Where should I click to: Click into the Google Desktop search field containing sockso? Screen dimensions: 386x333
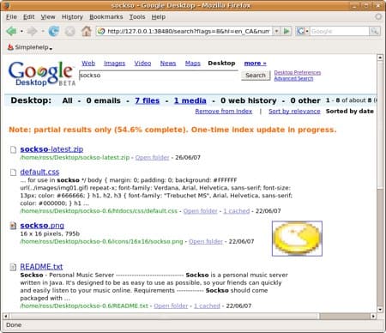tap(159, 76)
